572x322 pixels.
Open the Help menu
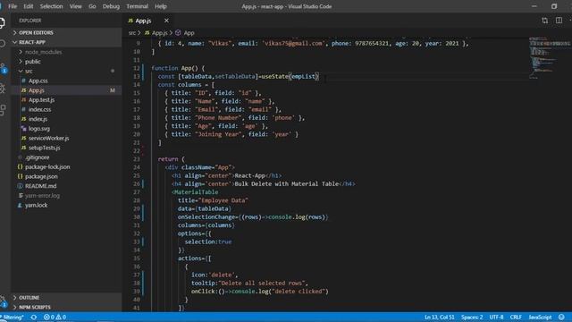161,6
